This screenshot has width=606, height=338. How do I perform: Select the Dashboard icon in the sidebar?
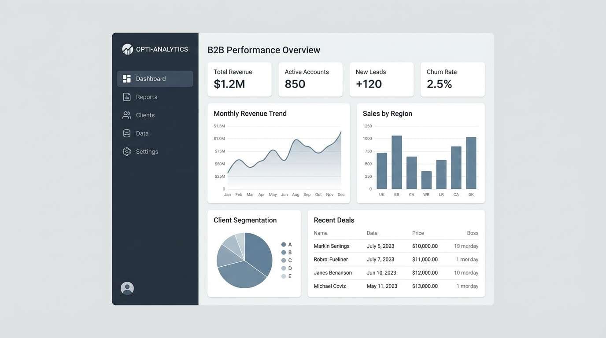(127, 78)
